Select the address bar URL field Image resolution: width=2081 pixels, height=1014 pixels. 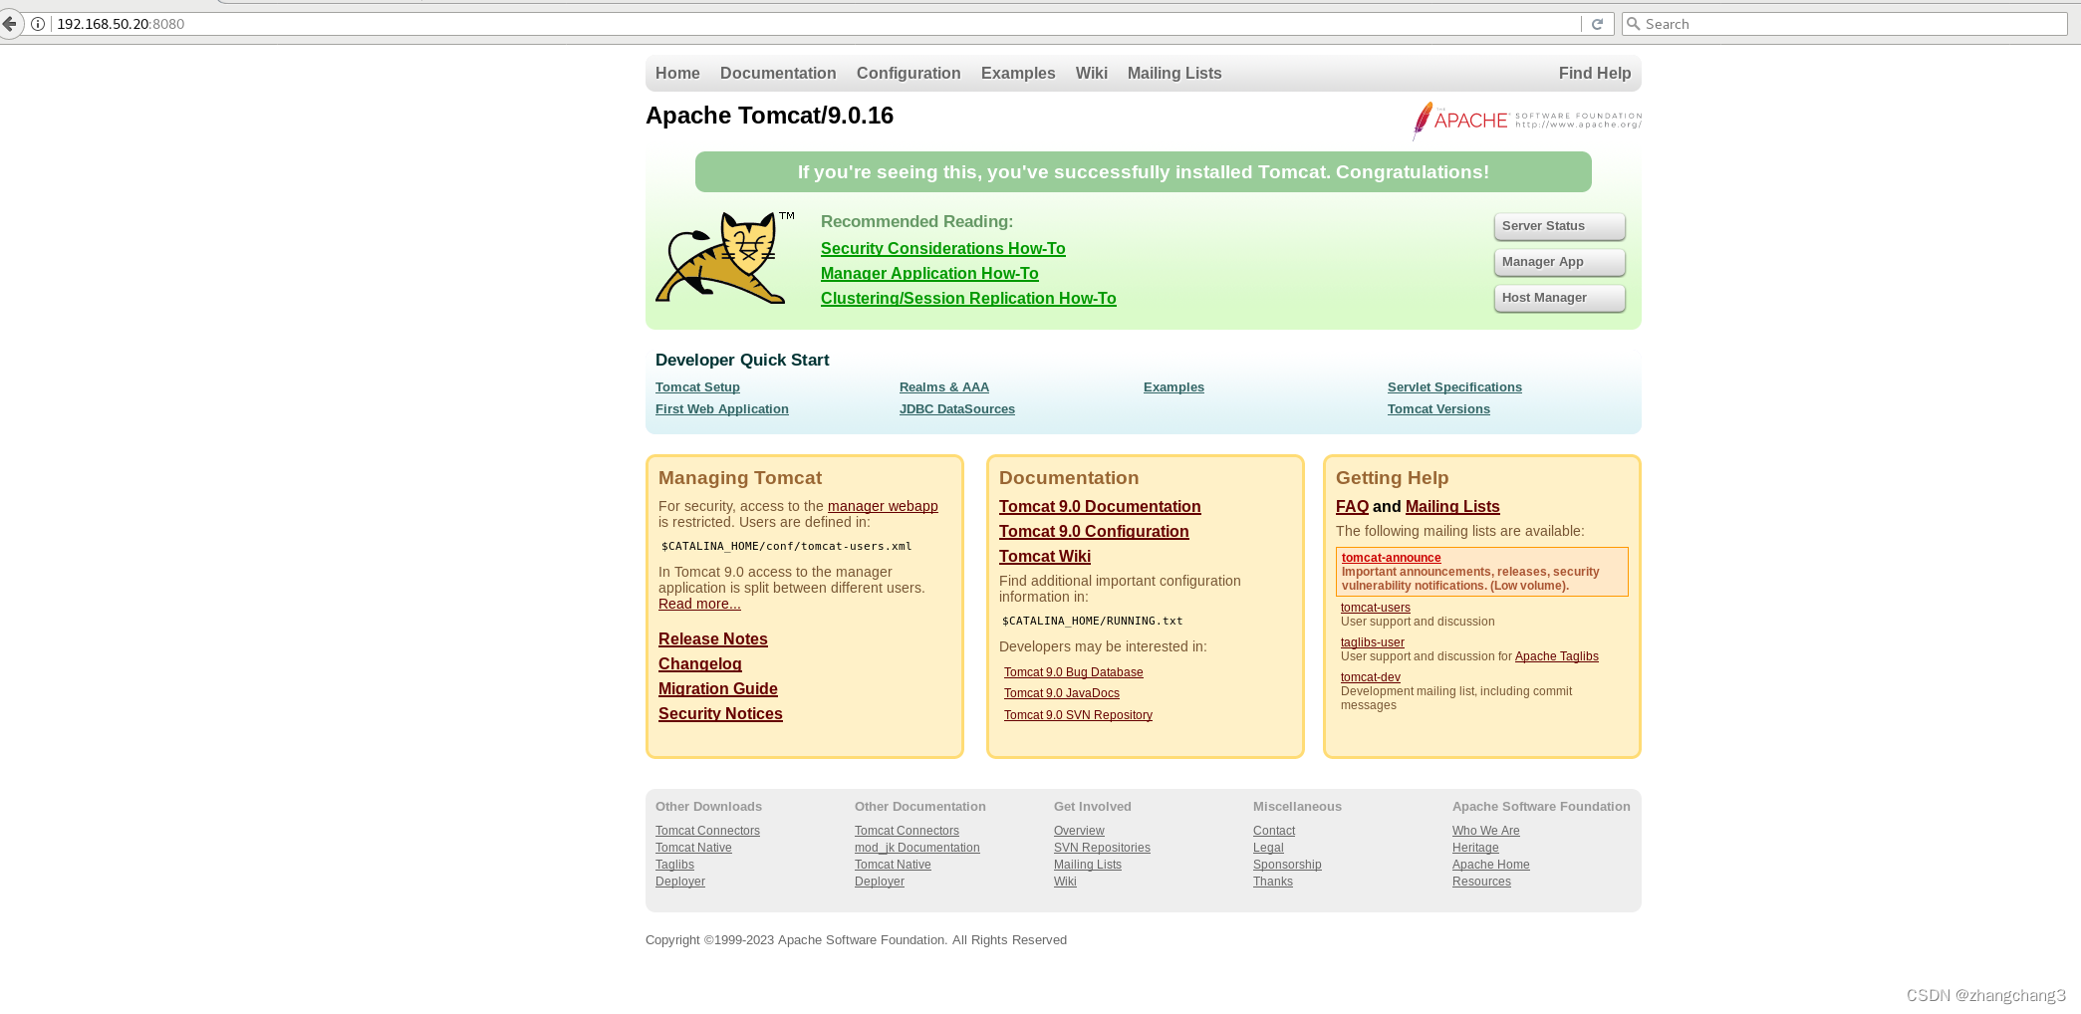pos(817,24)
